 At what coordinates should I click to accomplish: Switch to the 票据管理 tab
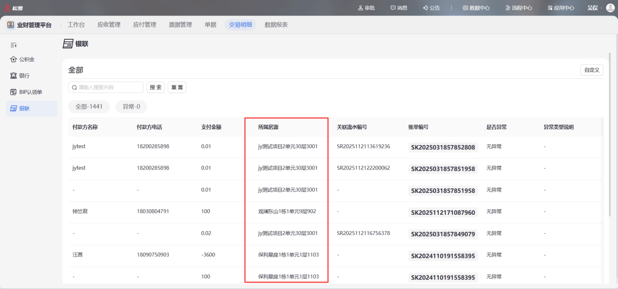point(180,25)
